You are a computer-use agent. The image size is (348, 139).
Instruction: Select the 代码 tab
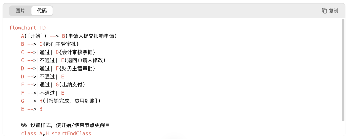tap(42, 11)
